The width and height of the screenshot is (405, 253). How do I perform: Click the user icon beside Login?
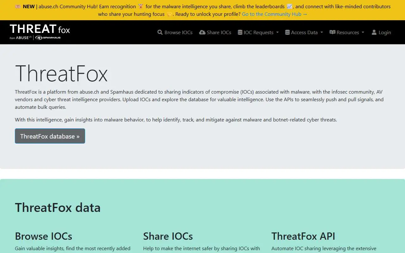point(374,32)
